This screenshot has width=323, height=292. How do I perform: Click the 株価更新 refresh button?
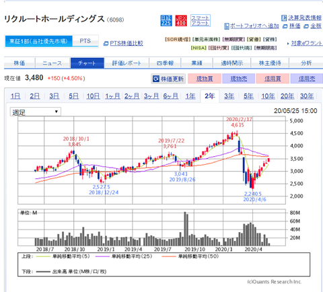click(x=168, y=79)
